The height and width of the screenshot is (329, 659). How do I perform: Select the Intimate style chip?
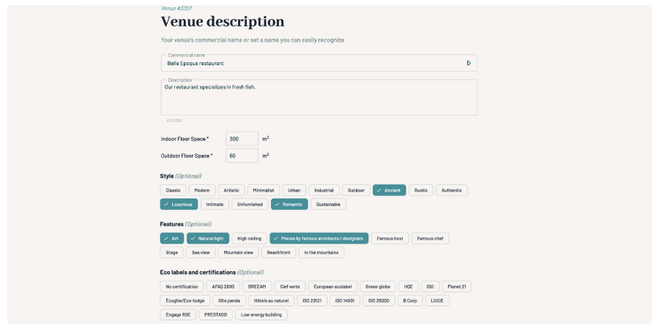(215, 205)
